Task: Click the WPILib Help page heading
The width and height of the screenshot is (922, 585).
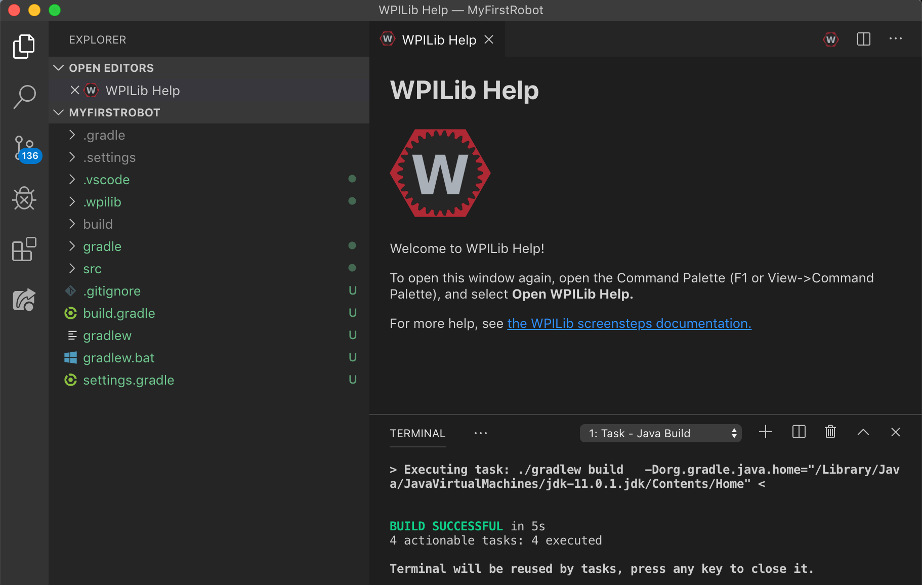Action: click(x=464, y=91)
